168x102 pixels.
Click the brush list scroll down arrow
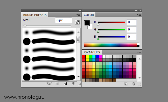click(78, 77)
